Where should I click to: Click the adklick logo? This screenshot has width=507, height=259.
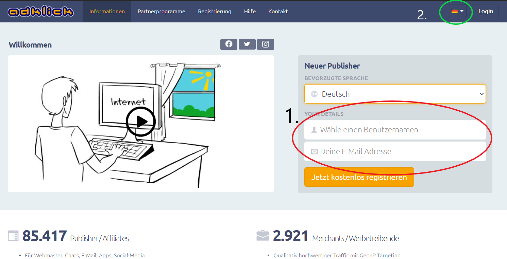click(x=40, y=12)
